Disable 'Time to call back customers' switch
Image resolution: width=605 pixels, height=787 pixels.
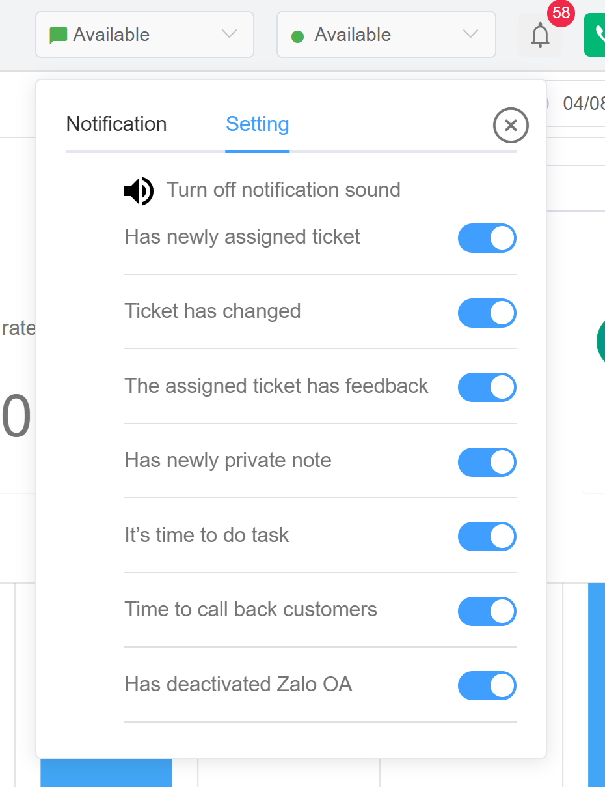487,611
